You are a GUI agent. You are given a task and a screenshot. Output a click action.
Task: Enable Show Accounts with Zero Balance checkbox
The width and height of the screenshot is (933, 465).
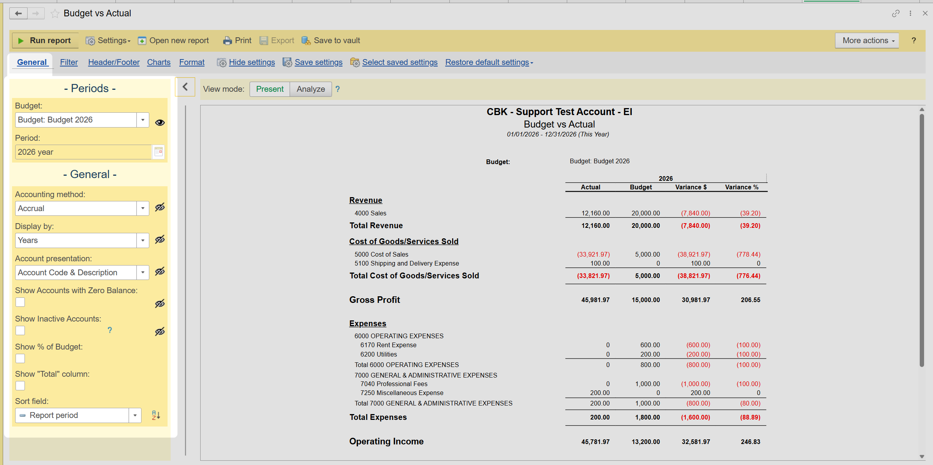pos(20,302)
